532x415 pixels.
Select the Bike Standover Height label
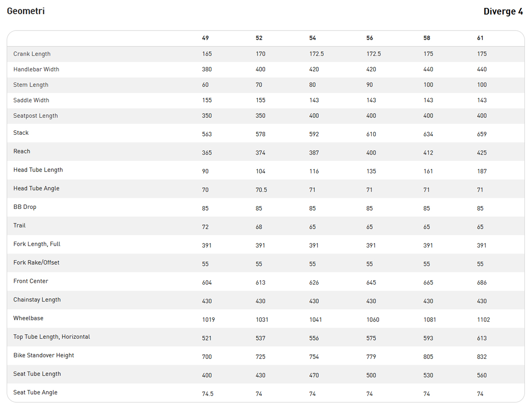[x=43, y=356]
